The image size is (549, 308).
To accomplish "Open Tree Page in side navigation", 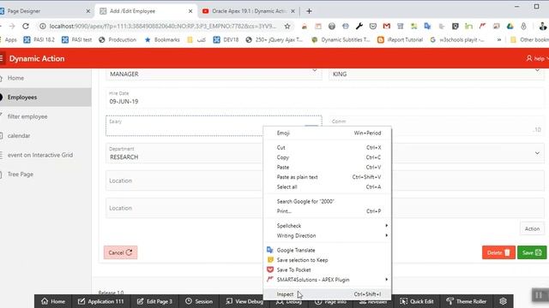I will tap(45, 174).
